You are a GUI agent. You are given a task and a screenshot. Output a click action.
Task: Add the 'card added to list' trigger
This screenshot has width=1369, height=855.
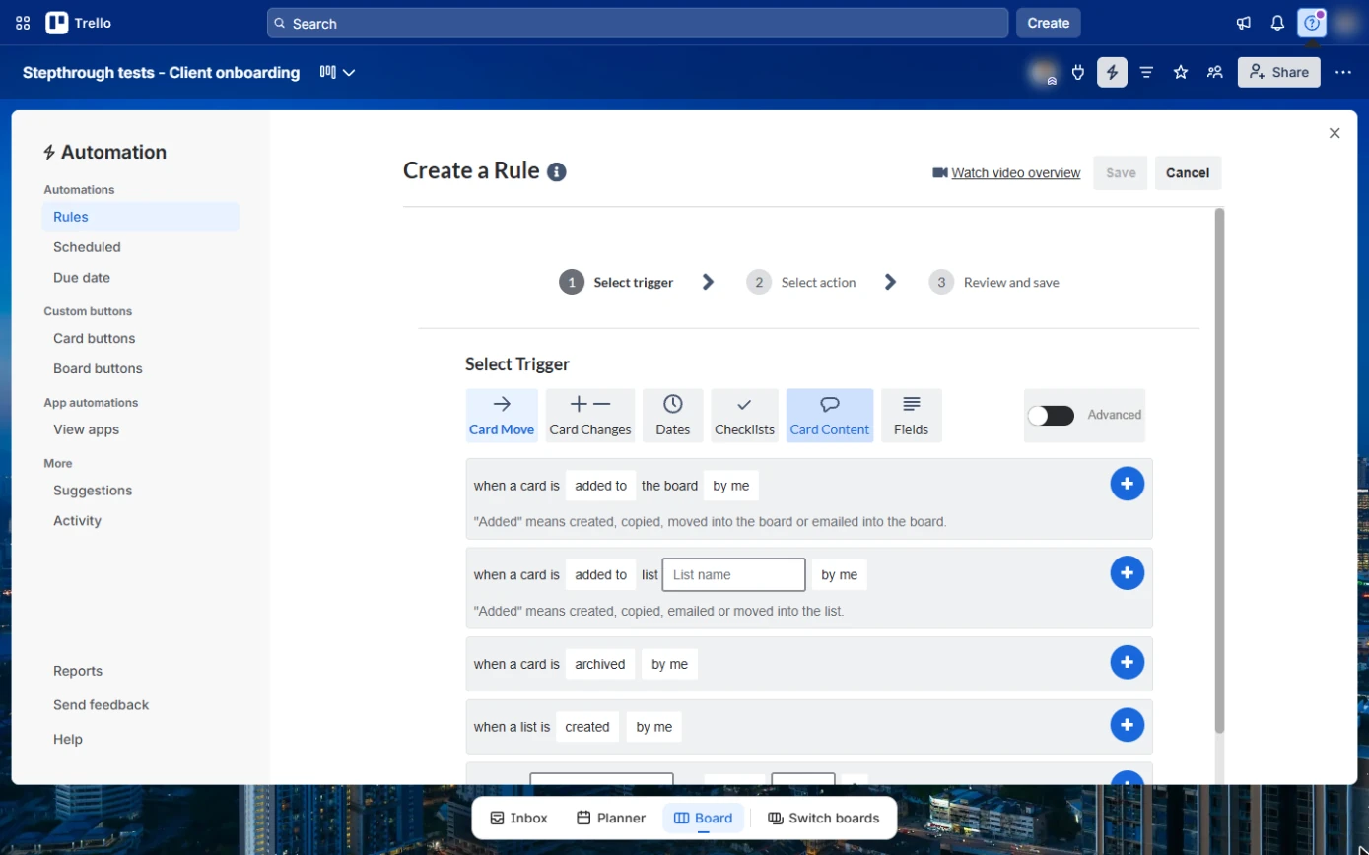point(1127,573)
